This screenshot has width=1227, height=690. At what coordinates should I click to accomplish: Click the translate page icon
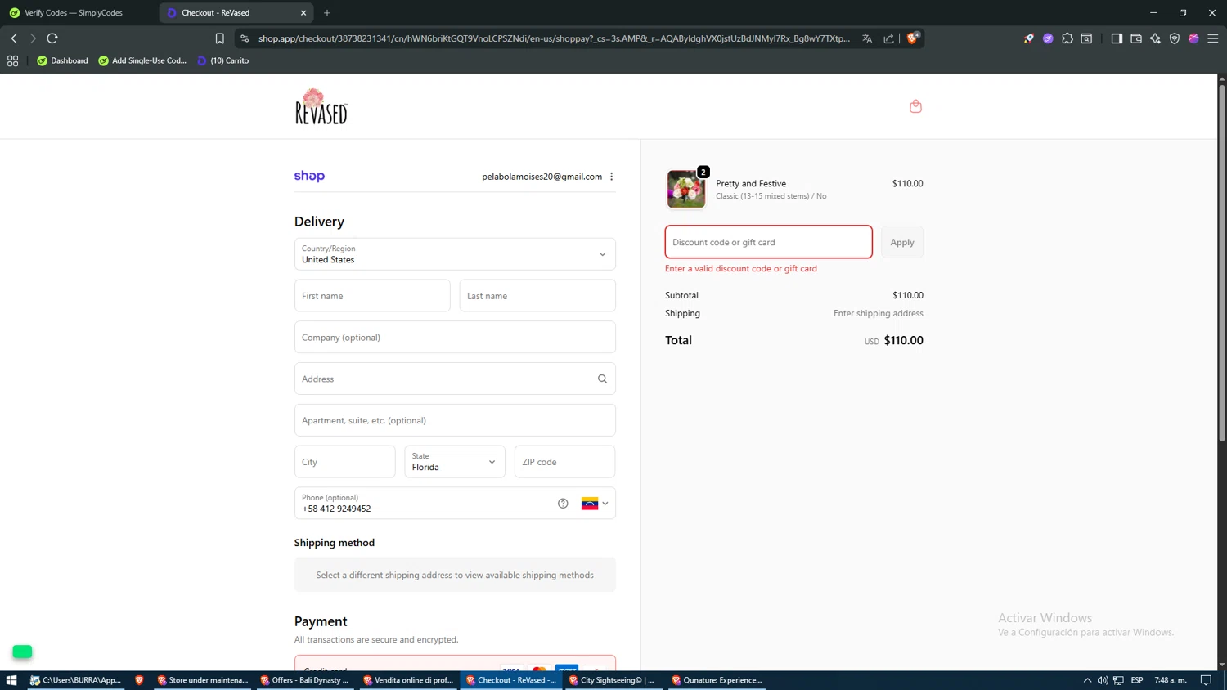pos(867,38)
